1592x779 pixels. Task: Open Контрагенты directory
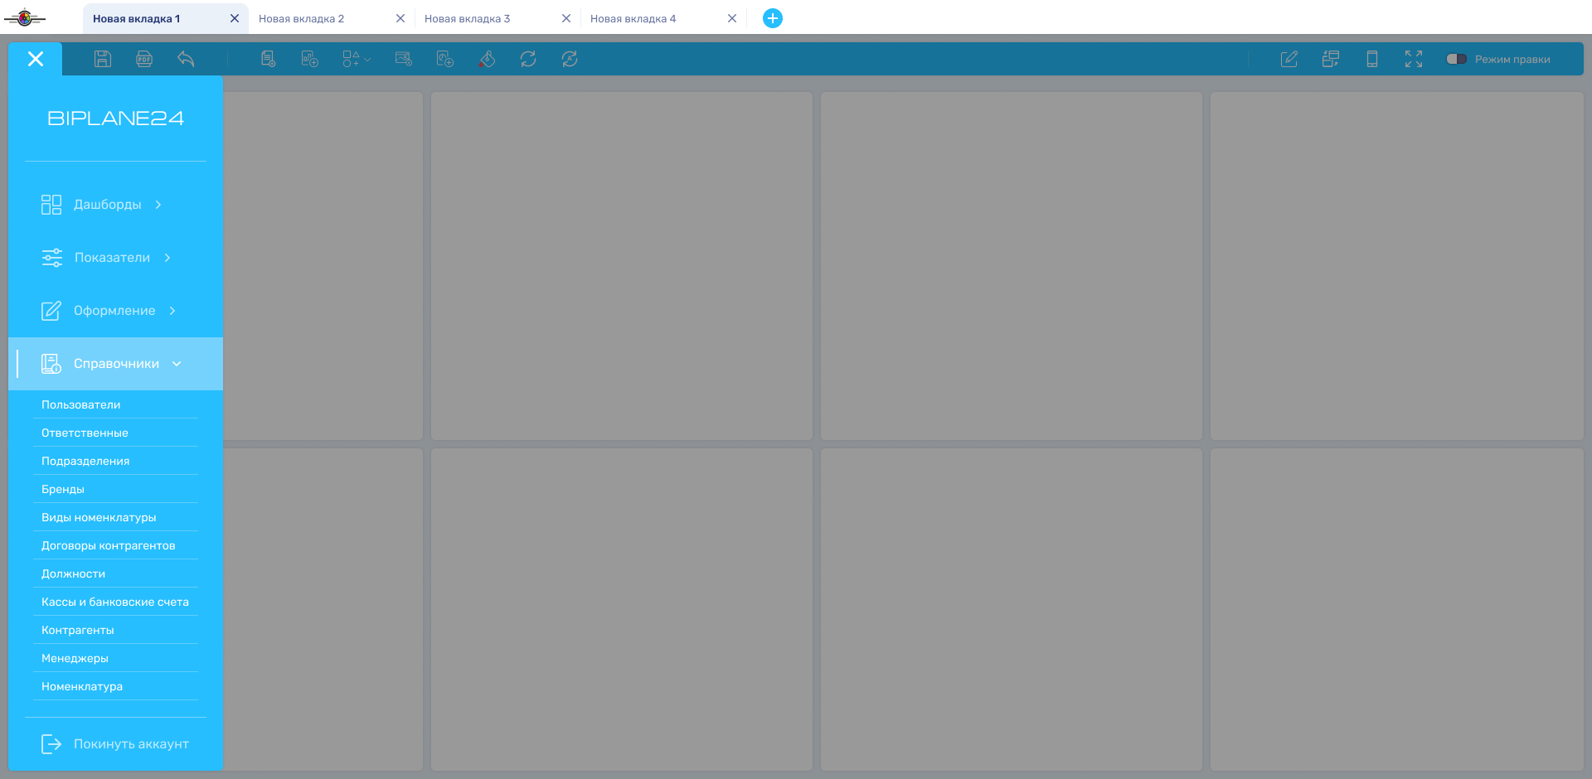[x=115, y=630]
